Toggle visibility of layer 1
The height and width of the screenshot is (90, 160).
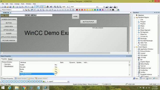[x=5, y=81]
